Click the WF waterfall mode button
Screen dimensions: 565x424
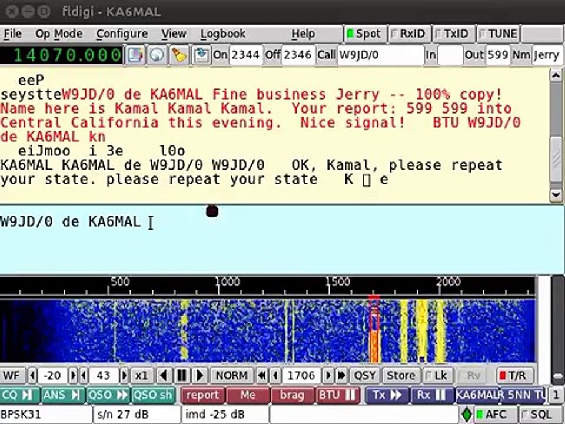point(12,376)
